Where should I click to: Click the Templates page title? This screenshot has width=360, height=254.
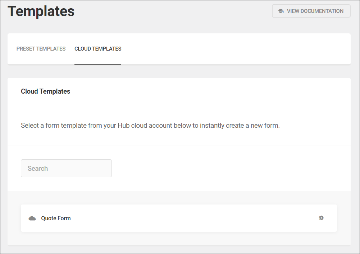tap(41, 11)
